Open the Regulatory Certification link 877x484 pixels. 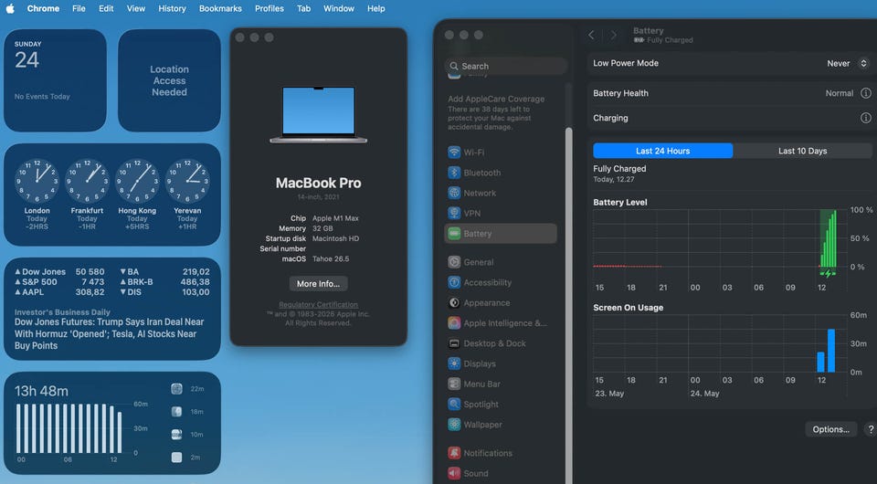318,305
